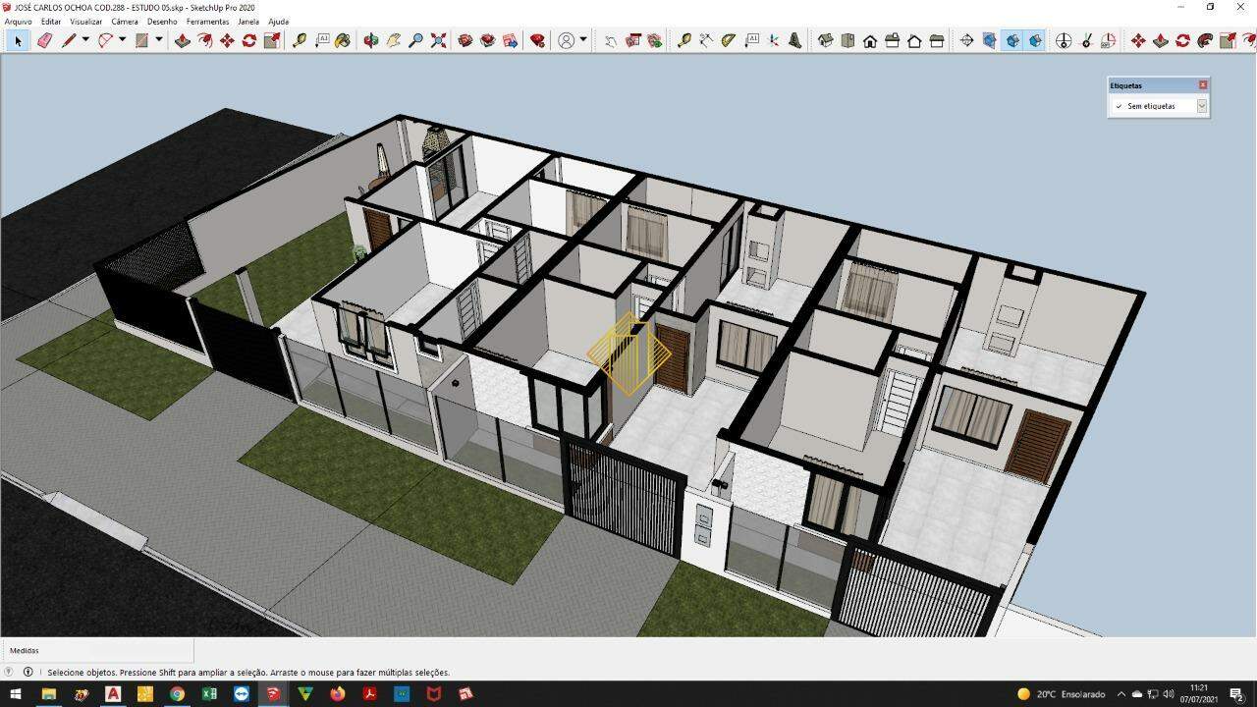Click the Medidas measurements box
Image resolution: width=1257 pixels, height=707 pixels.
click(96, 650)
